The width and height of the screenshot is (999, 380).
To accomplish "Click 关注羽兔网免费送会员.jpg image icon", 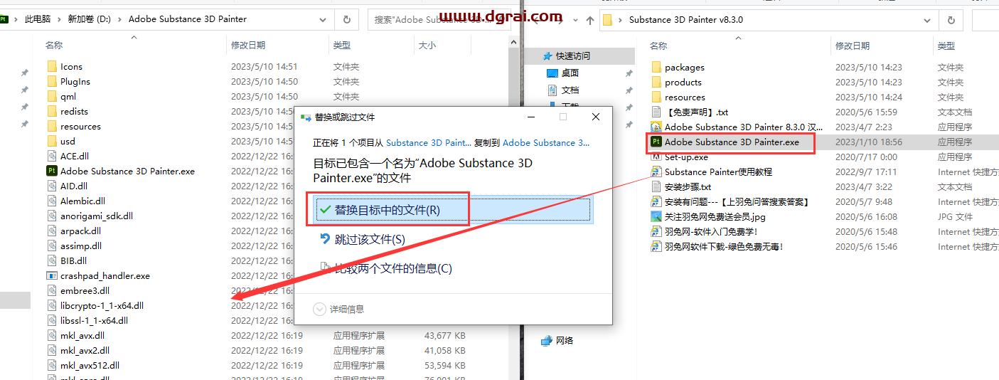I will click(656, 216).
